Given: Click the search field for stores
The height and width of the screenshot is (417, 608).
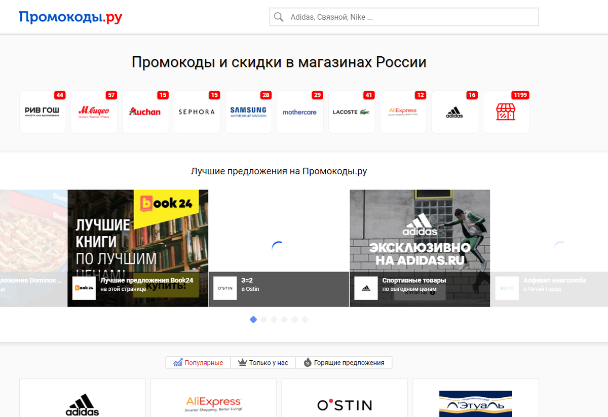Looking at the screenshot, I should [x=404, y=17].
